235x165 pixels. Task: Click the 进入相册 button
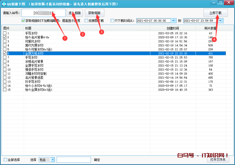click(x=75, y=13)
